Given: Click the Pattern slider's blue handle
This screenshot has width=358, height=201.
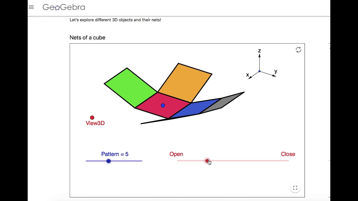Looking at the screenshot, I should (x=109, y=161).
